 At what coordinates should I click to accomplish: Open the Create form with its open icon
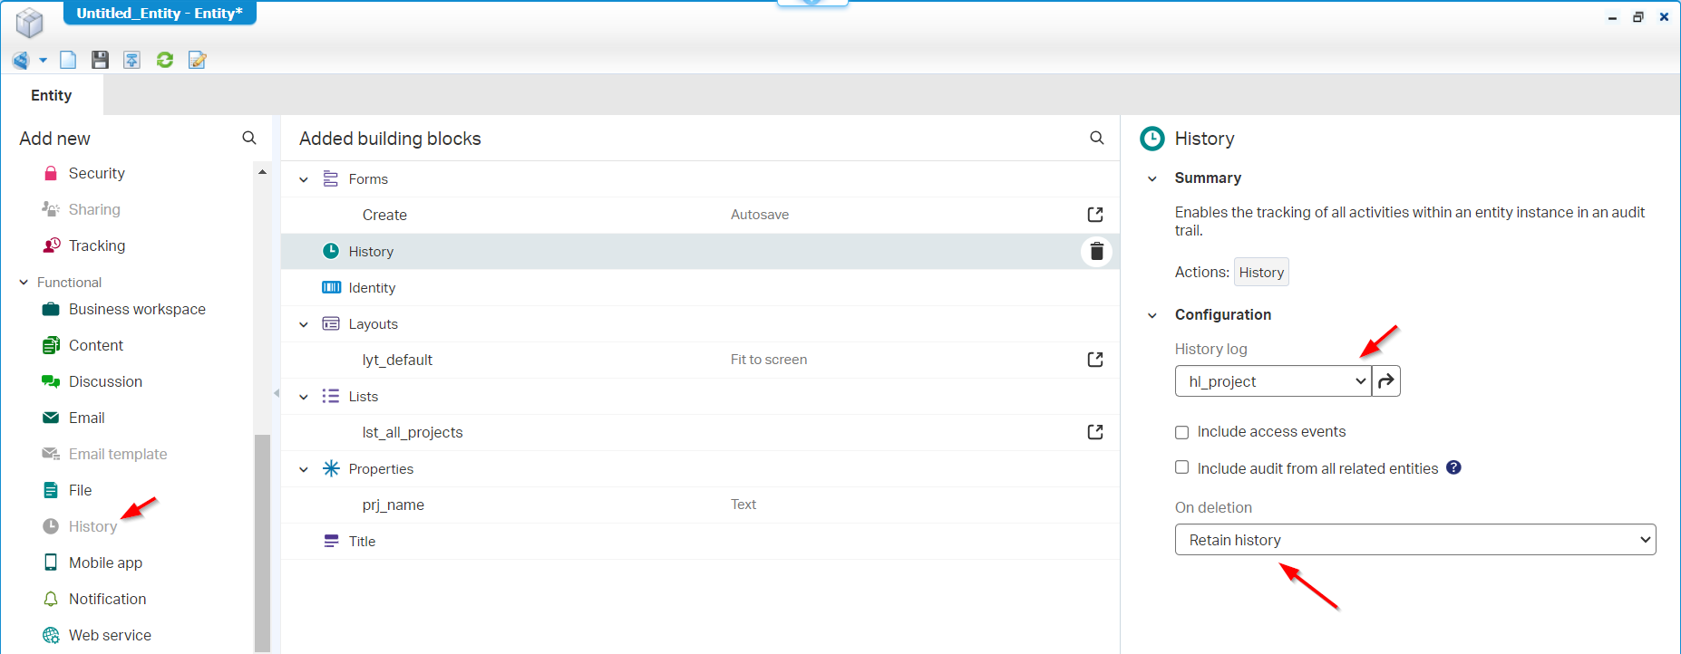click(1095, 215)
